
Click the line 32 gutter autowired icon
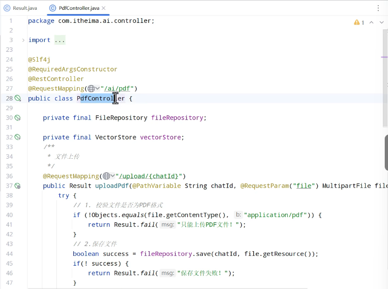pyautogui.click(x=18, y=137)
